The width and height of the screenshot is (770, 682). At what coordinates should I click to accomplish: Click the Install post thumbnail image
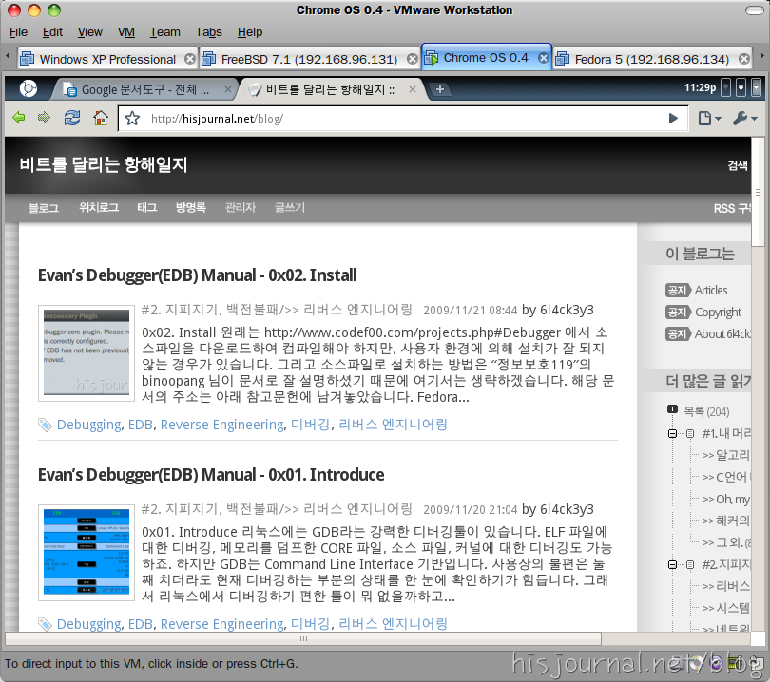(87, 352)
